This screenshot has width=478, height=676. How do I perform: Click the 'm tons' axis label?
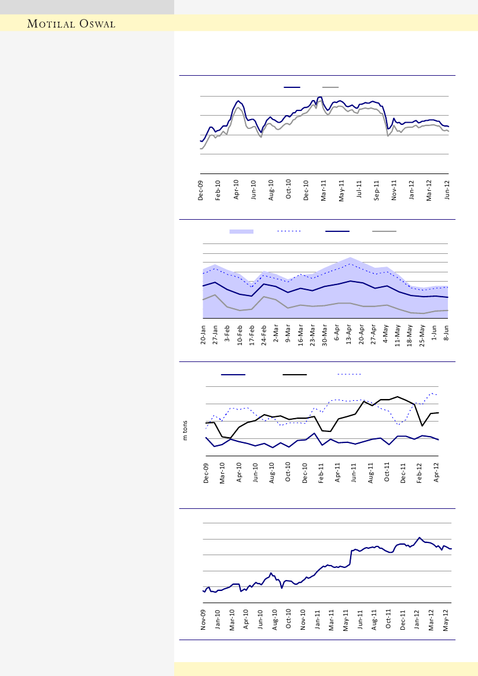(x=186, y=430)
